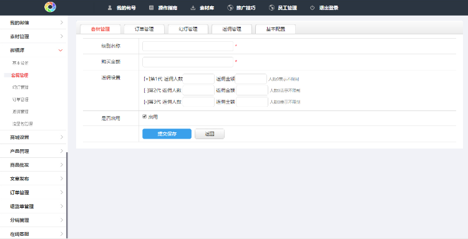Click the globe icon beside 推广技巧
The image size is (468, 239).
(230, 7)
